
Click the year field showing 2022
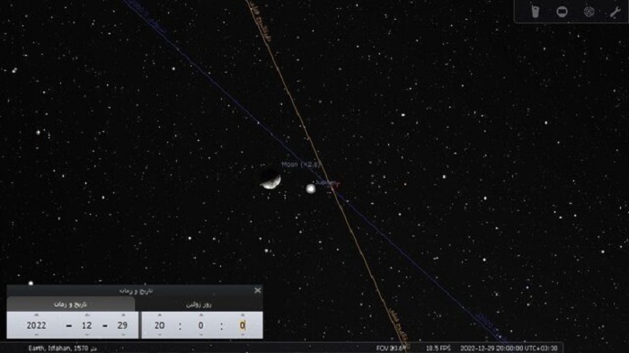tap(37, 325)
